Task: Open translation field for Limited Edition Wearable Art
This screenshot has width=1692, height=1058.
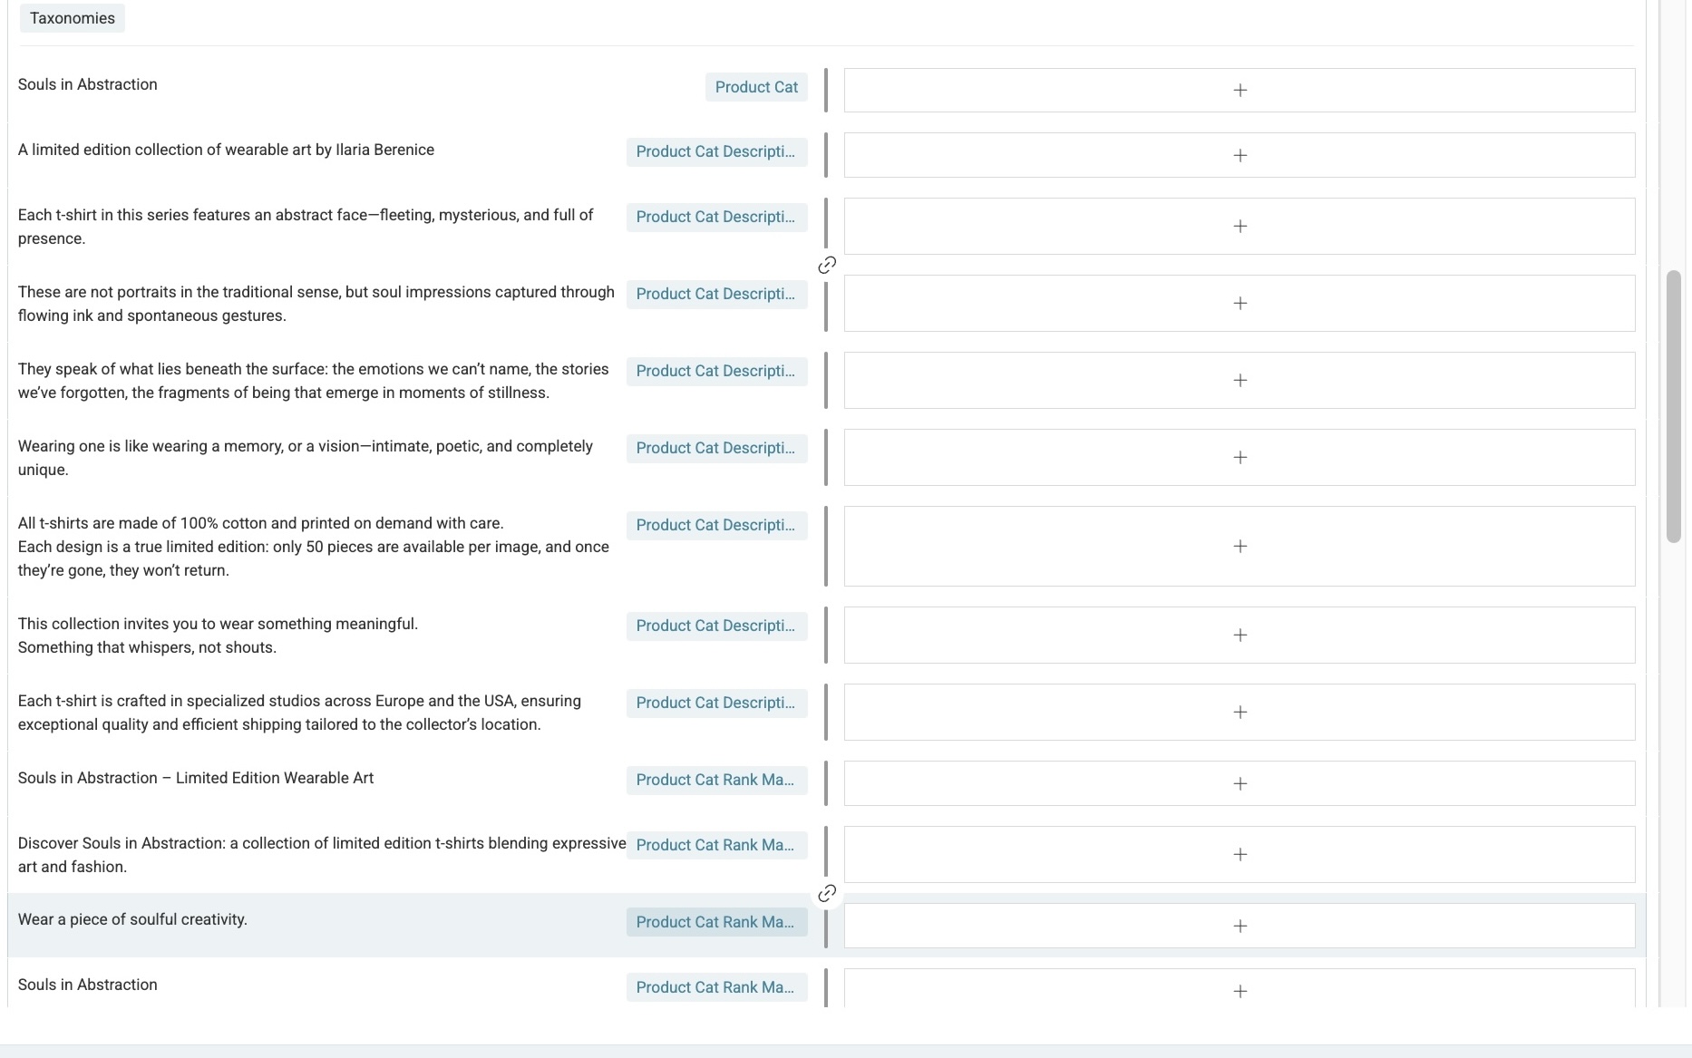Action: tap(1240, 784)
